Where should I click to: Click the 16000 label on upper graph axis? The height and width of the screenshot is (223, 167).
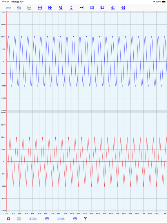(3, 37)
